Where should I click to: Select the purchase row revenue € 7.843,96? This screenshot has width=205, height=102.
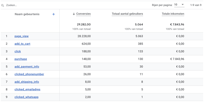tap(177, 59)
